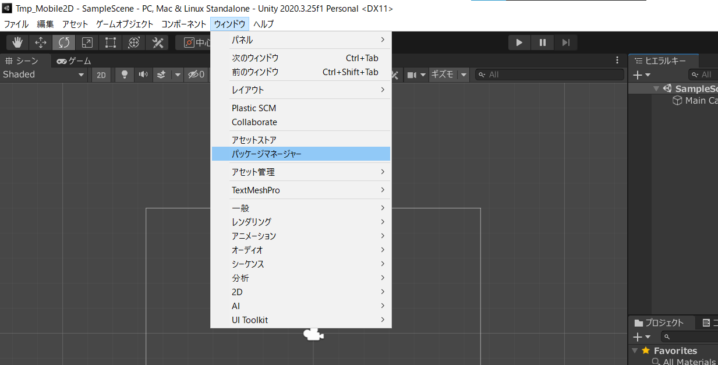Collapse the SampleScene tree arrow
Viewport: 718px width, 365px height.
click(656, 88)
